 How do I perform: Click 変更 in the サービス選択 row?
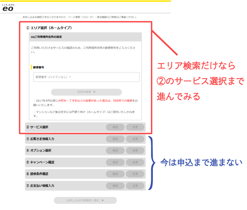135,127
